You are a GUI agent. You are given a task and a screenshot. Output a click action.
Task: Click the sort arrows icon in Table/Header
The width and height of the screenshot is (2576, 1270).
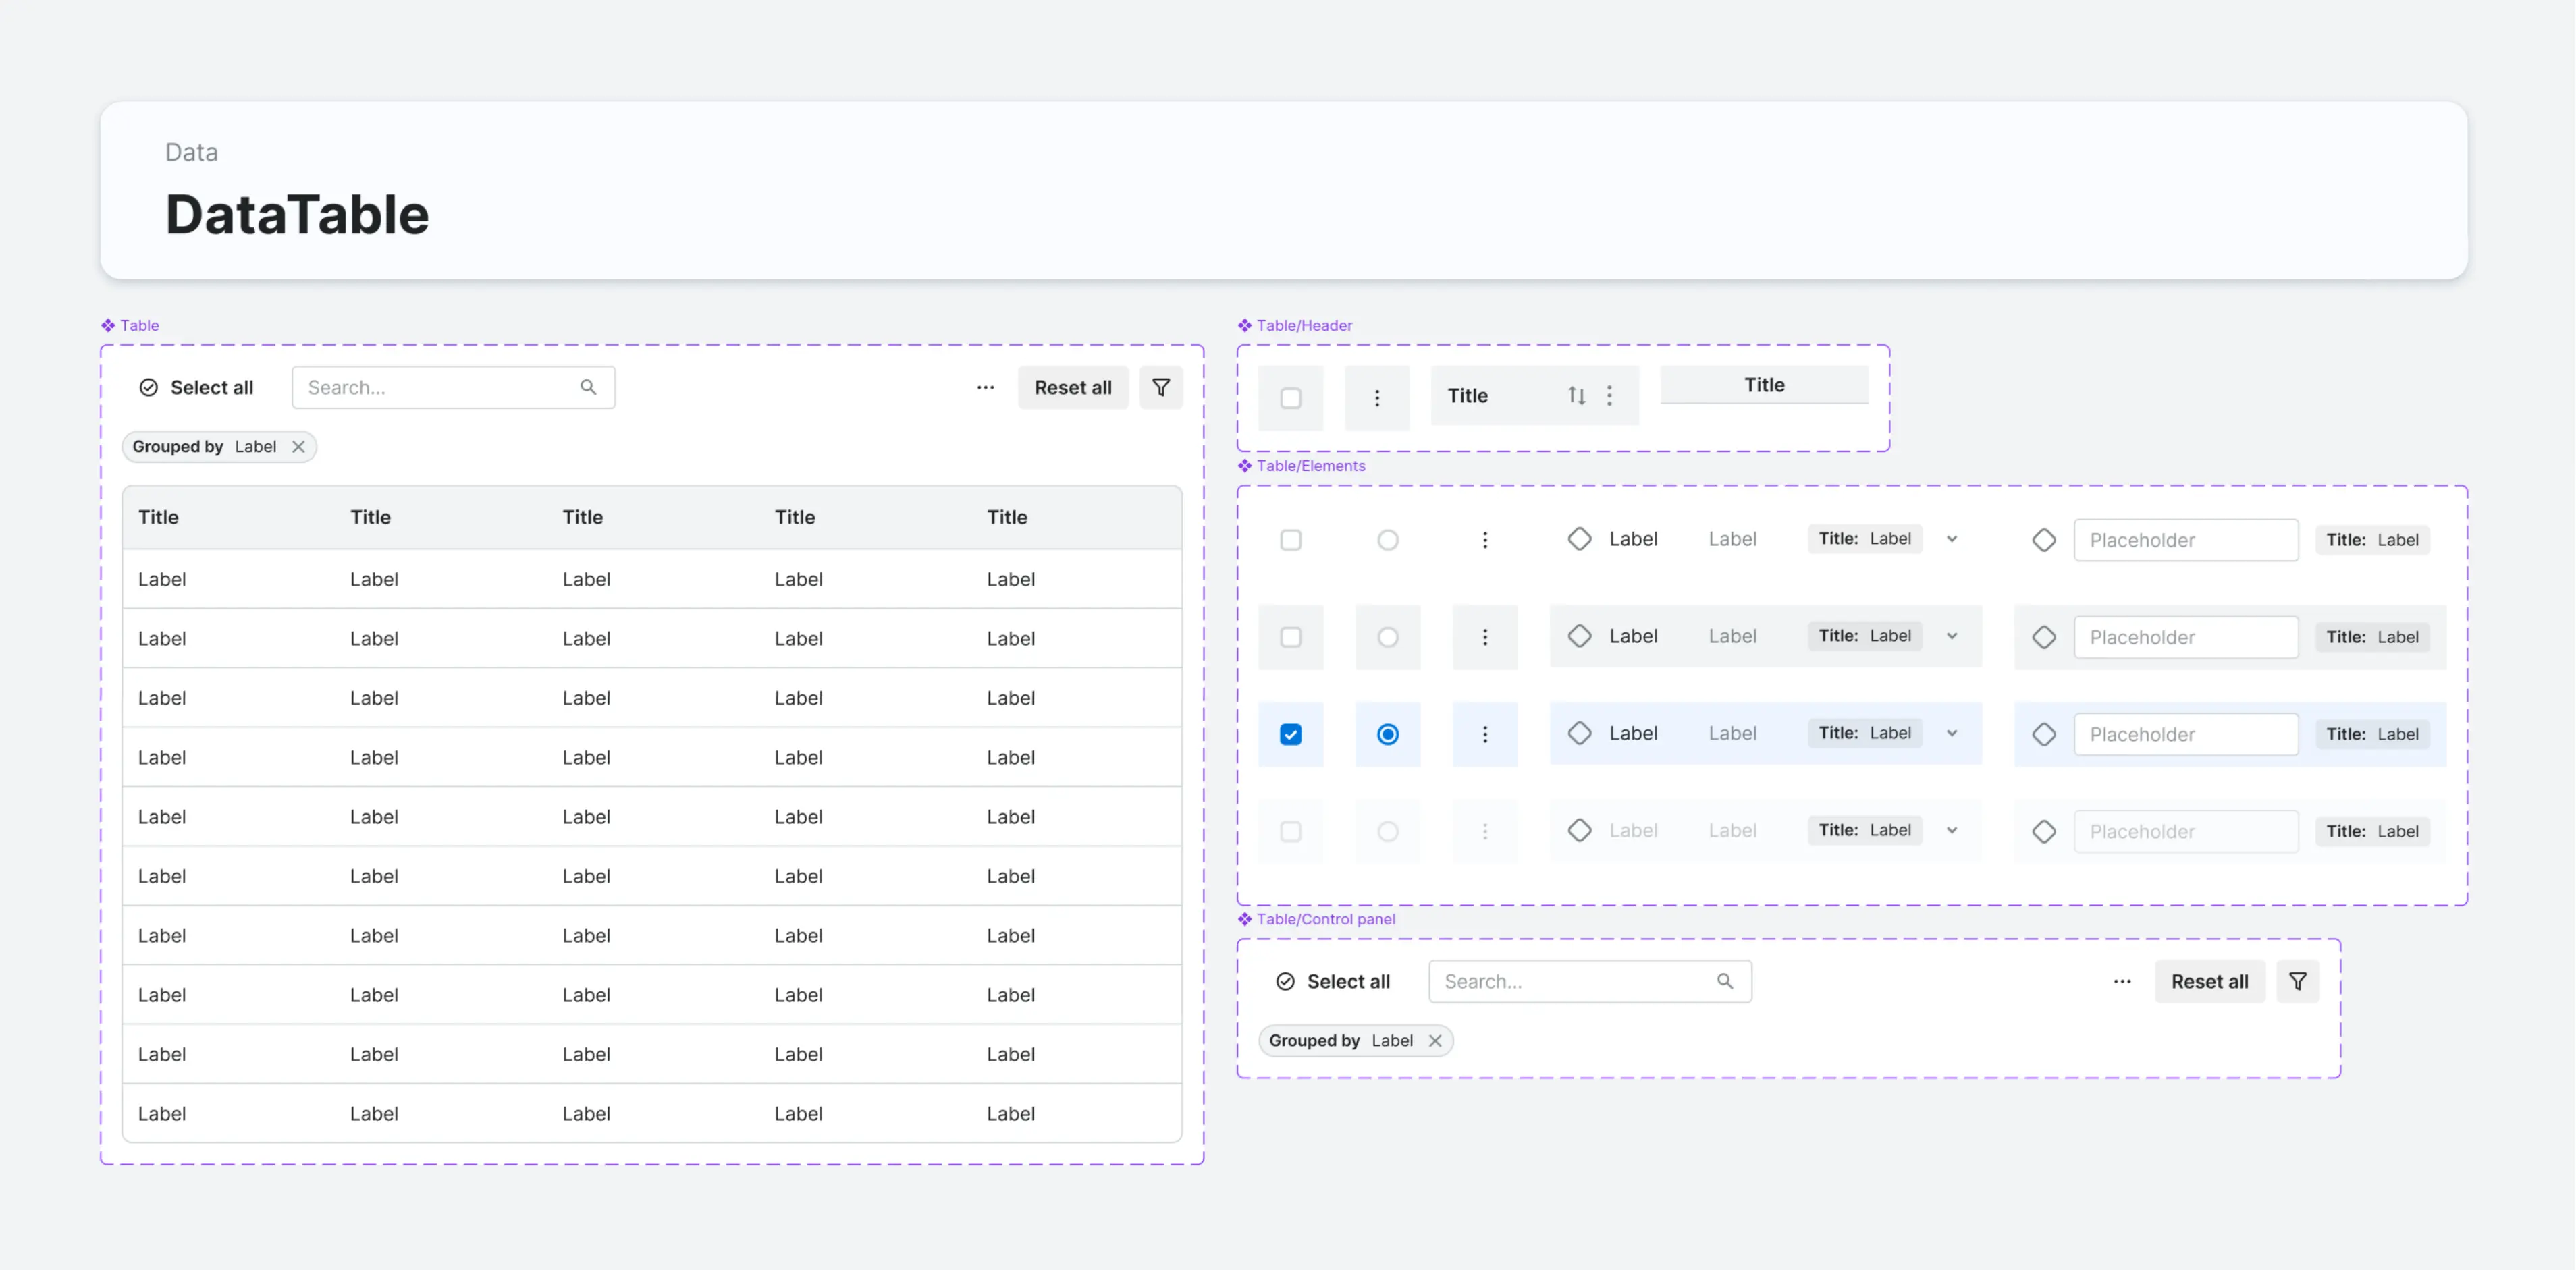click(x=1577, y=395)
